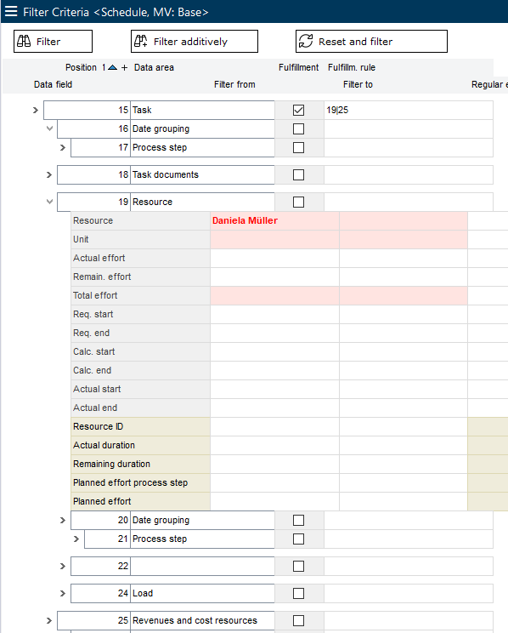Tick Fulfillment for Task documents
The height and width of the screenshot is (633, 508).
(x=298, y=174)
